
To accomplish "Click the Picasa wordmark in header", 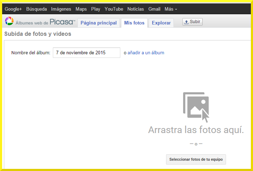I will 62,22.
